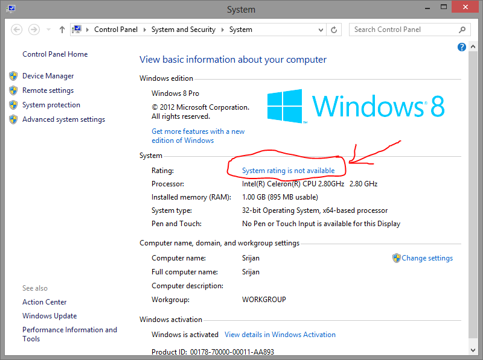Open System and Security from the breadcrumb
The width and height of the screenshot is (483, 360).
pos(184,29)
